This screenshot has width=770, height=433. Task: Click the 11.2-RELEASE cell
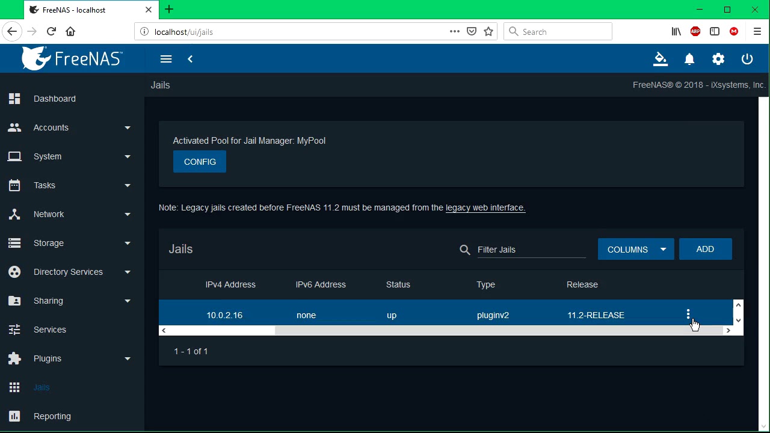click(596, 315)
